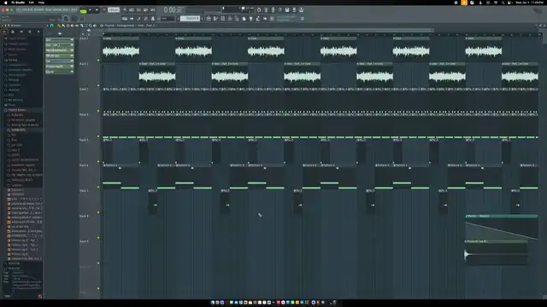547x307 pixels.
Task: Select the Zoom magnifier tool in playlist toolbar
Action: click(91, 26)
